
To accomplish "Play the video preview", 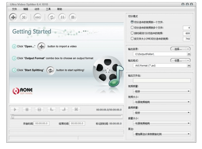I will point(15,110).
